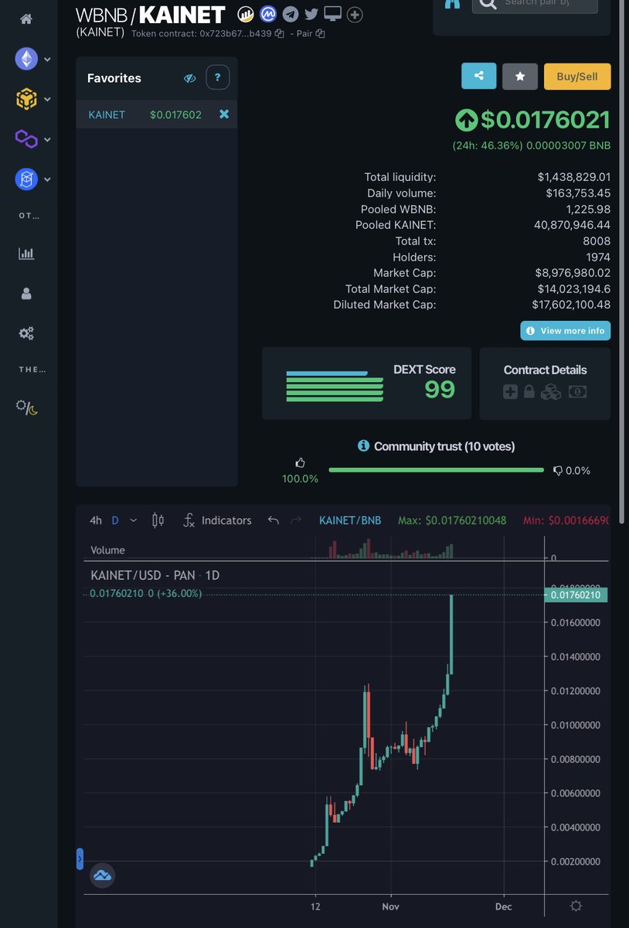Click the plus circle icon by title
629x928 pixels.
pyautogui.click(x=355, y=15)
